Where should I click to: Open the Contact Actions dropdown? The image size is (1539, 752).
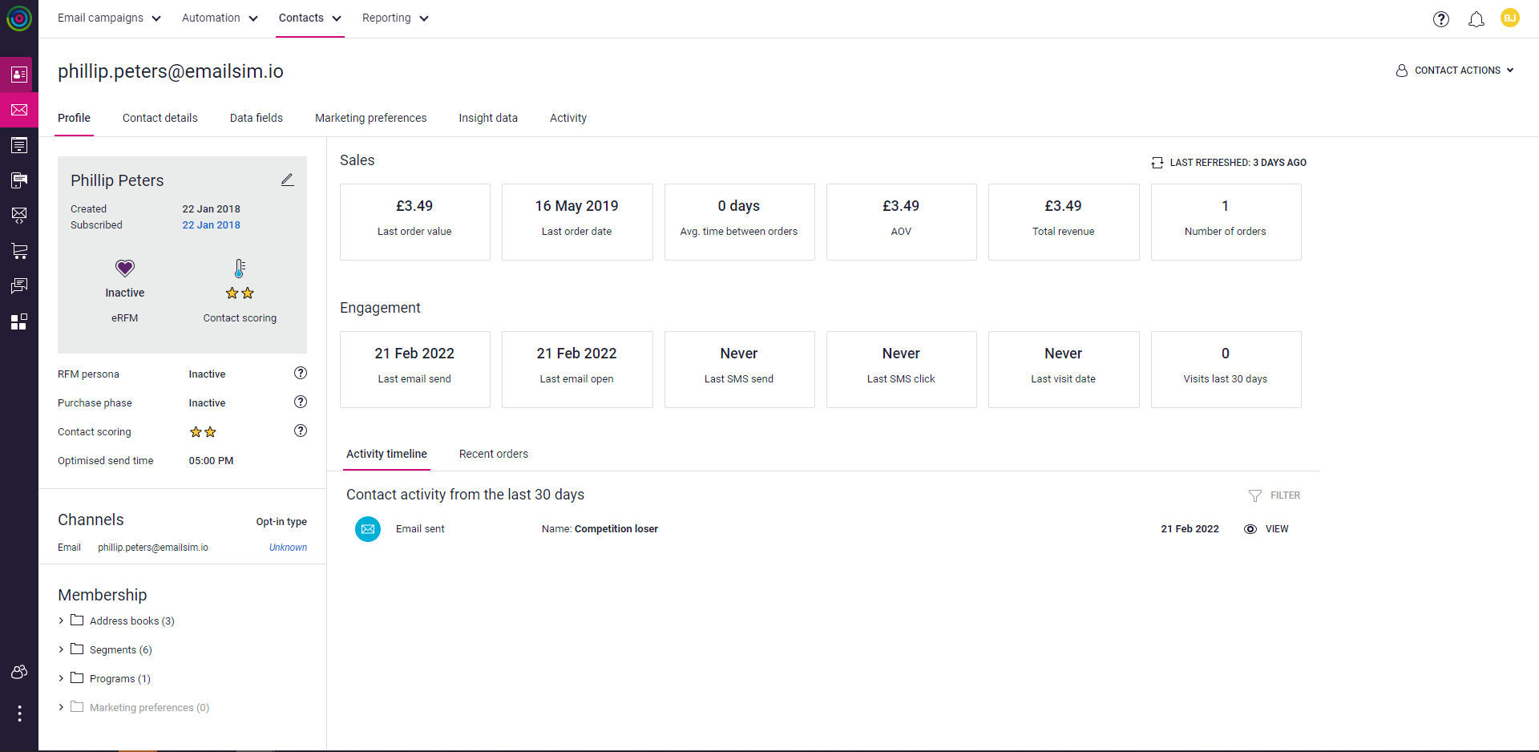point(1454,71)
